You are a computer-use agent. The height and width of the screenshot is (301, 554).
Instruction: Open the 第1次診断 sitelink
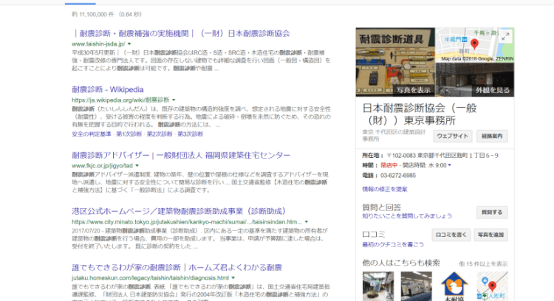point(129,134)
